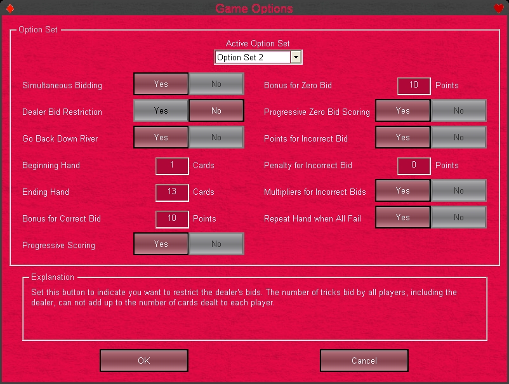
Task: Click the Repeat Hand when All Fail label
Action: point(312,218)
